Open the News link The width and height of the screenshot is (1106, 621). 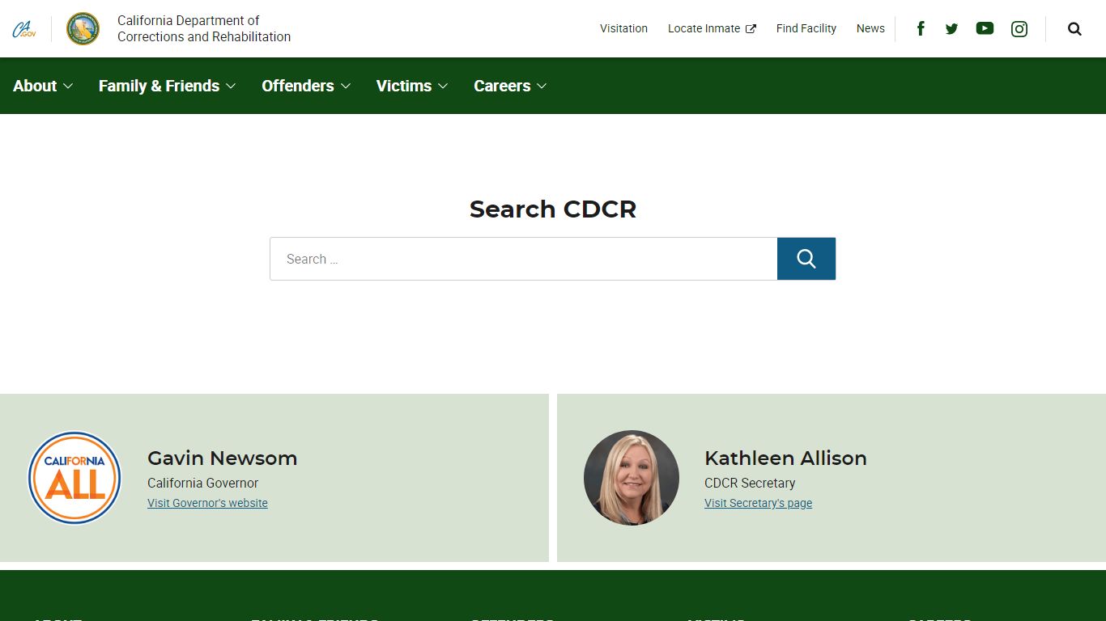coord(870,28)
